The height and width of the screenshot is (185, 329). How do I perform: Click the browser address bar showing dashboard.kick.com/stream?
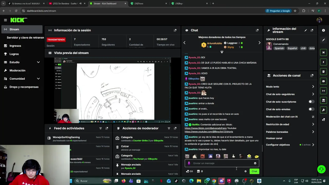[x=141, y=11]
